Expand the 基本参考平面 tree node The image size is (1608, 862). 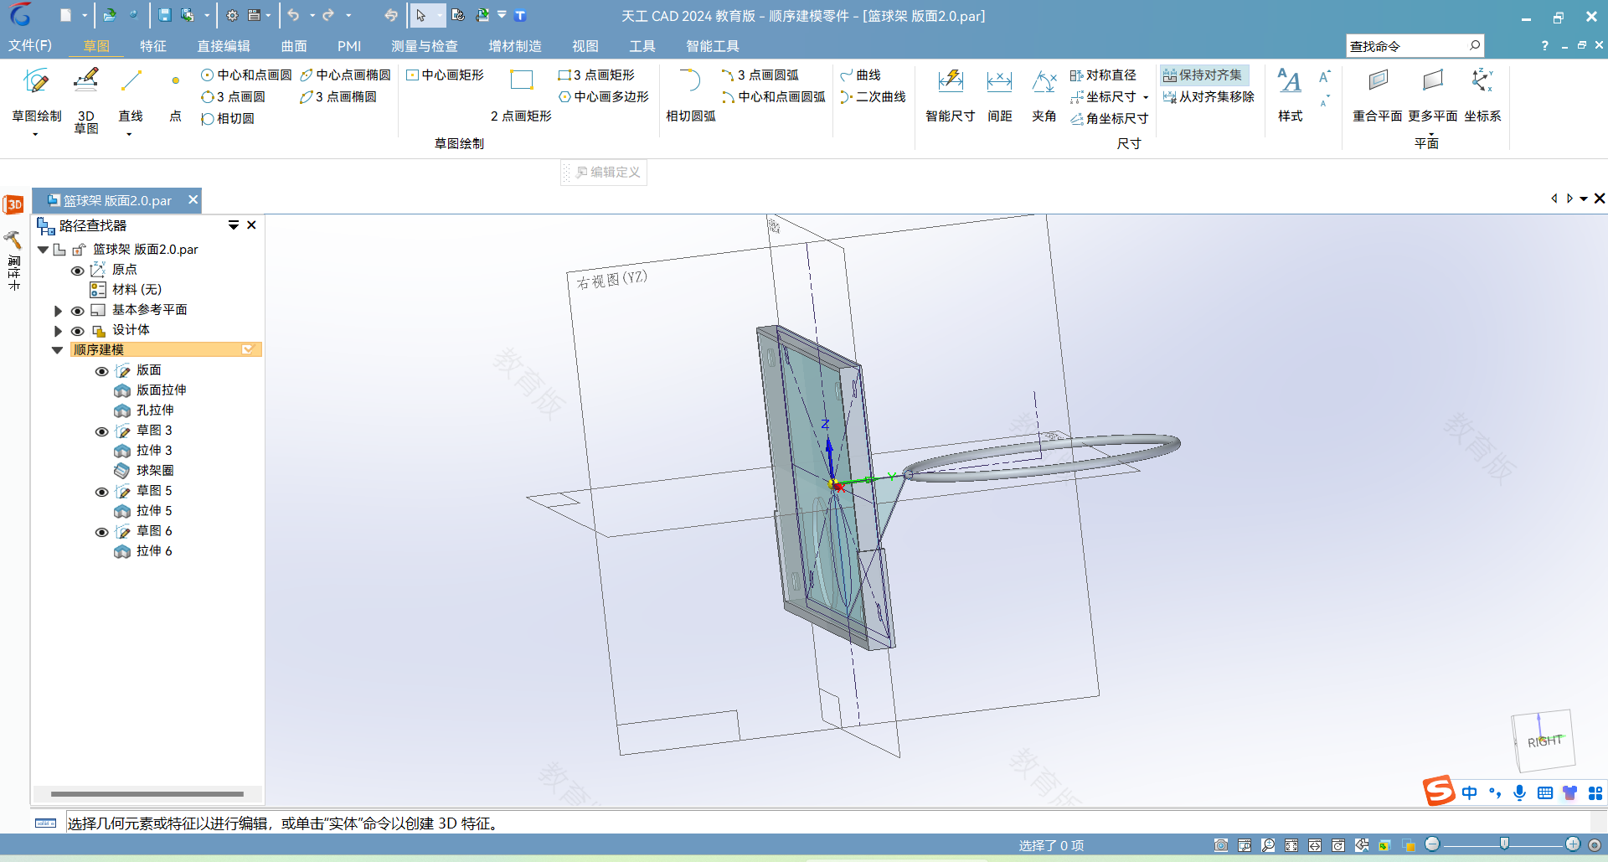coord(58,311)
